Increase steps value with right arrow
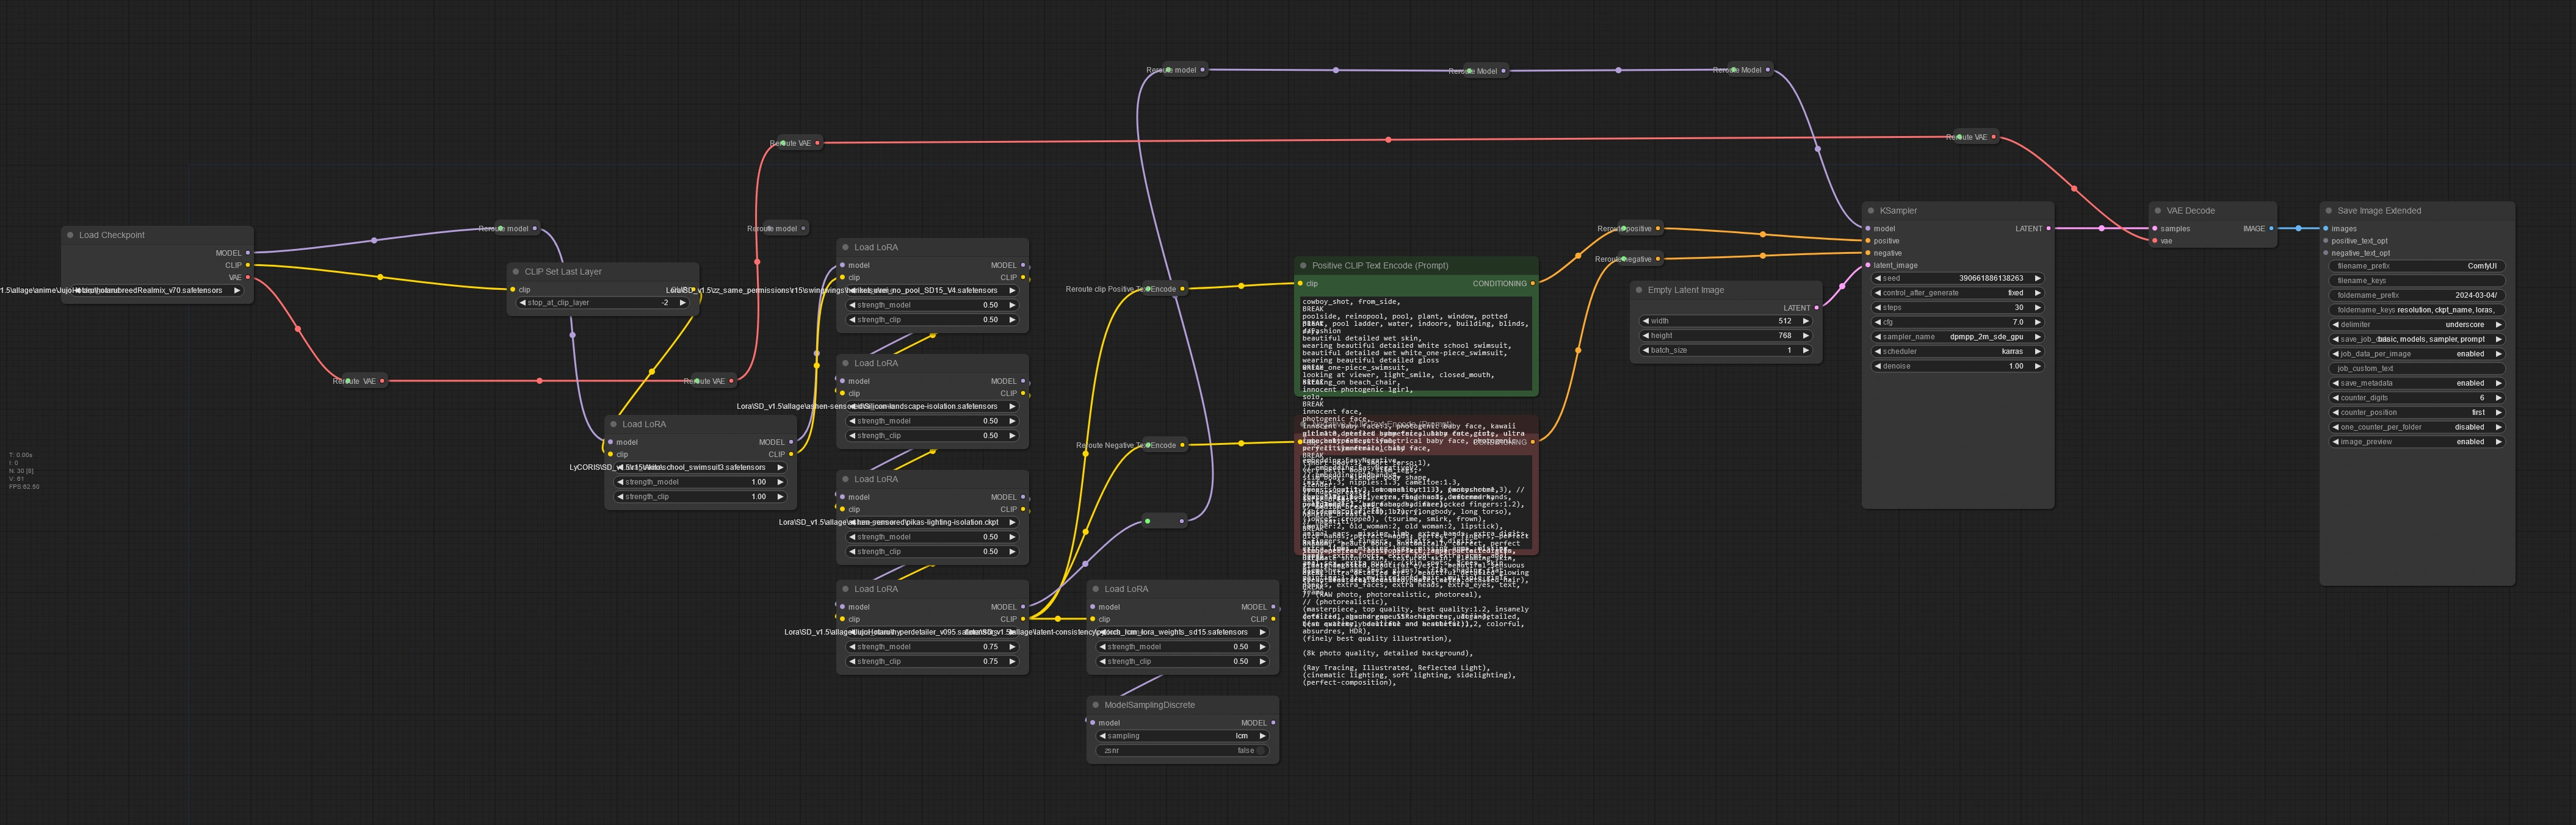 [2037, 308]
